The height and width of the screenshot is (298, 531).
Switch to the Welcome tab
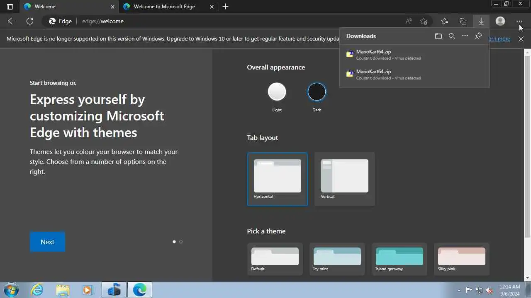pyautogui.click(x=68, y=7)
